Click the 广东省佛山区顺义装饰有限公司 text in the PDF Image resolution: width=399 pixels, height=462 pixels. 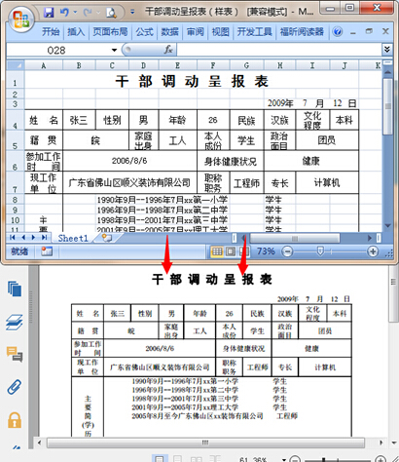tap(160, 367)
